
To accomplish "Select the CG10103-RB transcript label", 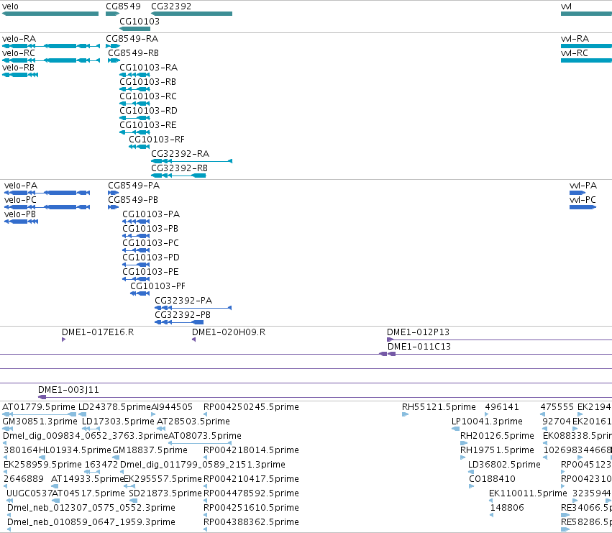I will pyautogui.click(x=147, y=82).
